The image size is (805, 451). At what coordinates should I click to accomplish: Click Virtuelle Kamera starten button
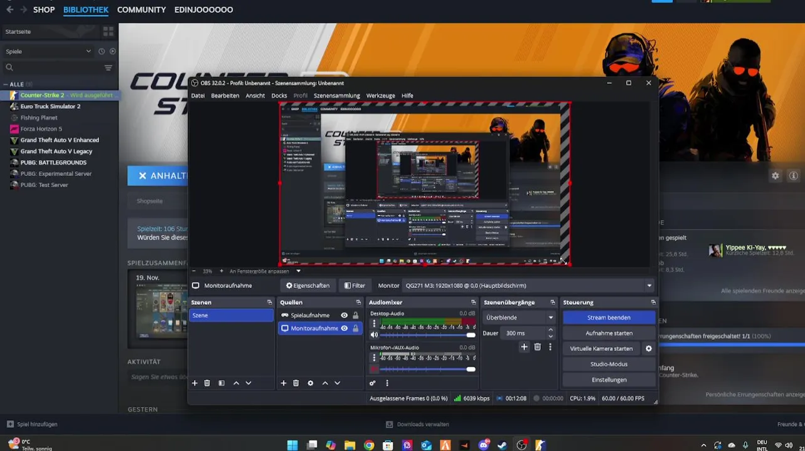[601, 348]
